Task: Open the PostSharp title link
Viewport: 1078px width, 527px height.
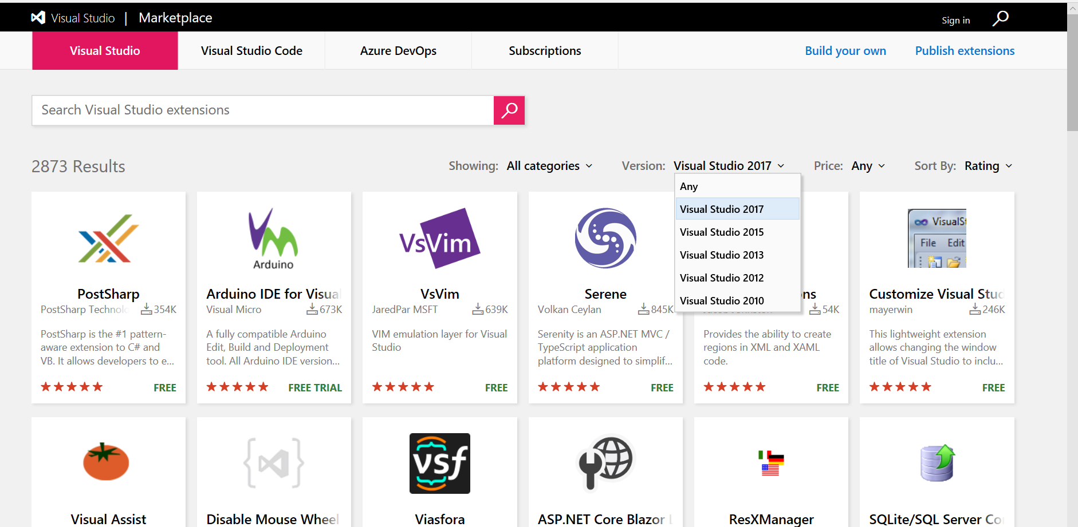Action: (x=108, y=294)
